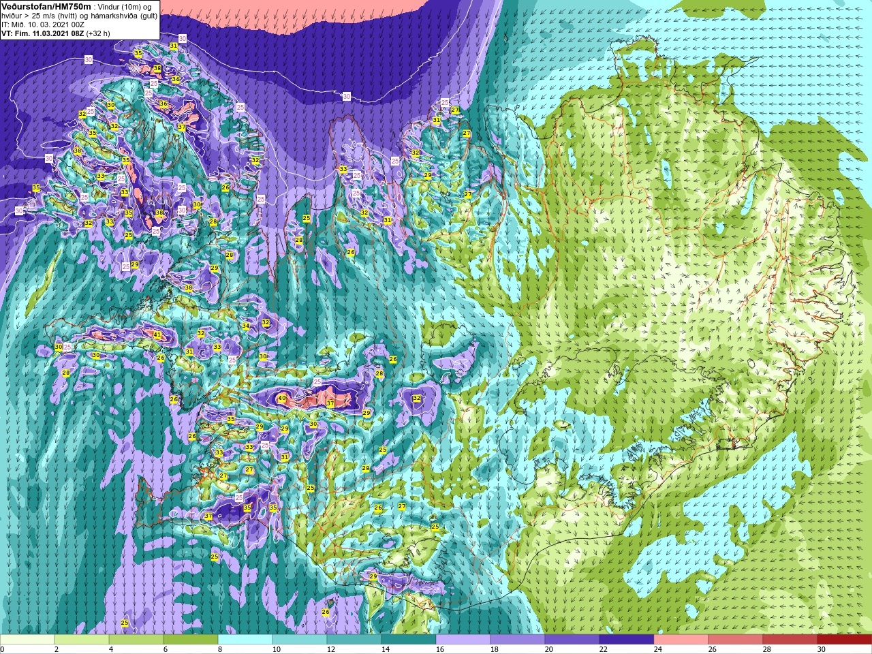Click the legend scale label "16"

pos(439,649)
